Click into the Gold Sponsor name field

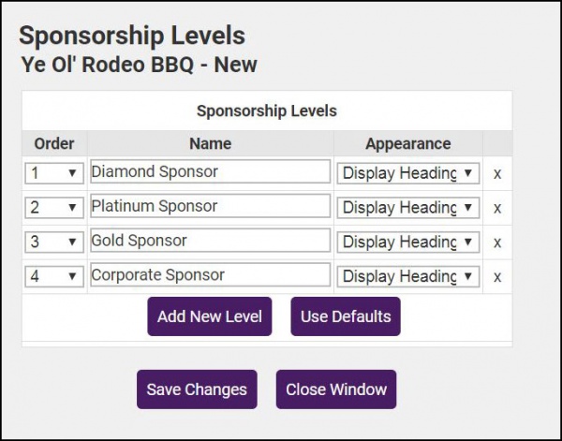(210, 241)
